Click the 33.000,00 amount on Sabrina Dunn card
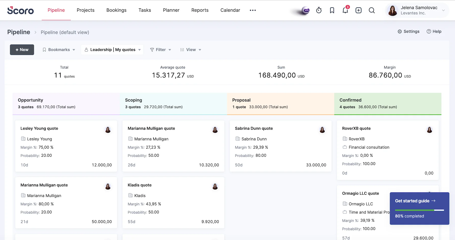The image size is (455, 240). point(316,165)
